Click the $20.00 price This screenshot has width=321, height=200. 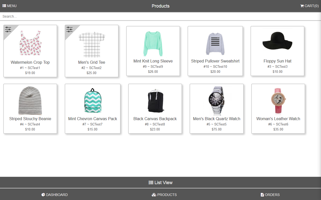[215, 72]
